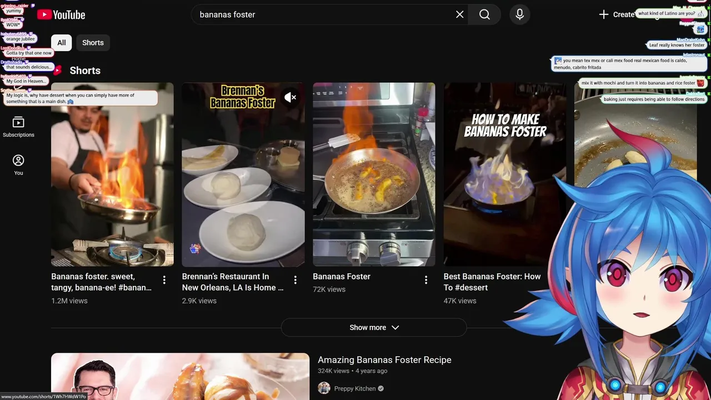Select the Shorts filter chip
The width and height of the screenshot is (711, 400).
(x=93, y=43)
